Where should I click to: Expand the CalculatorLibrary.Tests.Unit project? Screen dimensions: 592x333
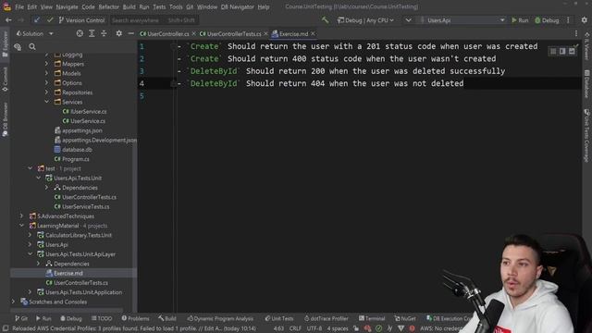[31, 235]
